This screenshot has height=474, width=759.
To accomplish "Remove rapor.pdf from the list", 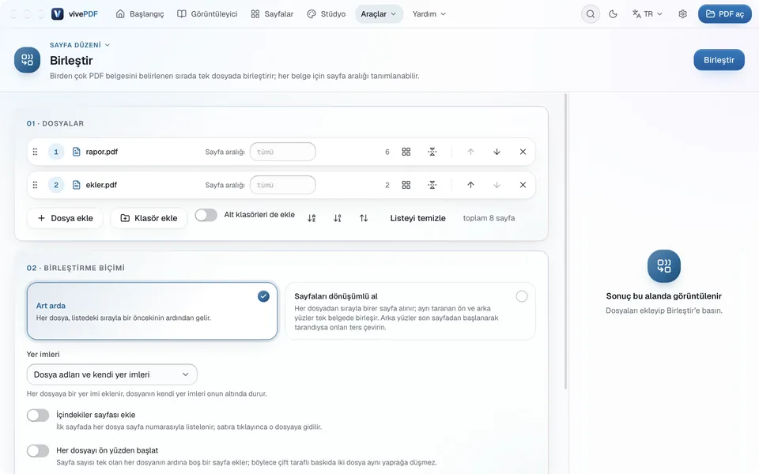I will pos(523,152).
